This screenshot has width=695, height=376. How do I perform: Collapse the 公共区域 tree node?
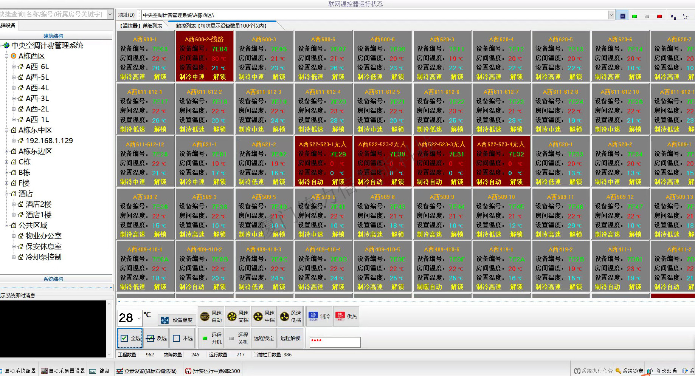click(x=6, y=225)
